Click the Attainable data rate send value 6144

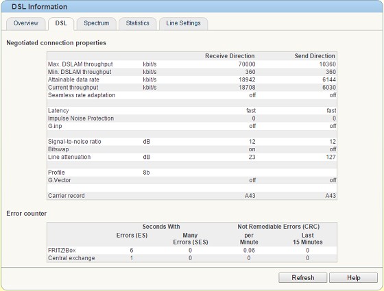329,79
